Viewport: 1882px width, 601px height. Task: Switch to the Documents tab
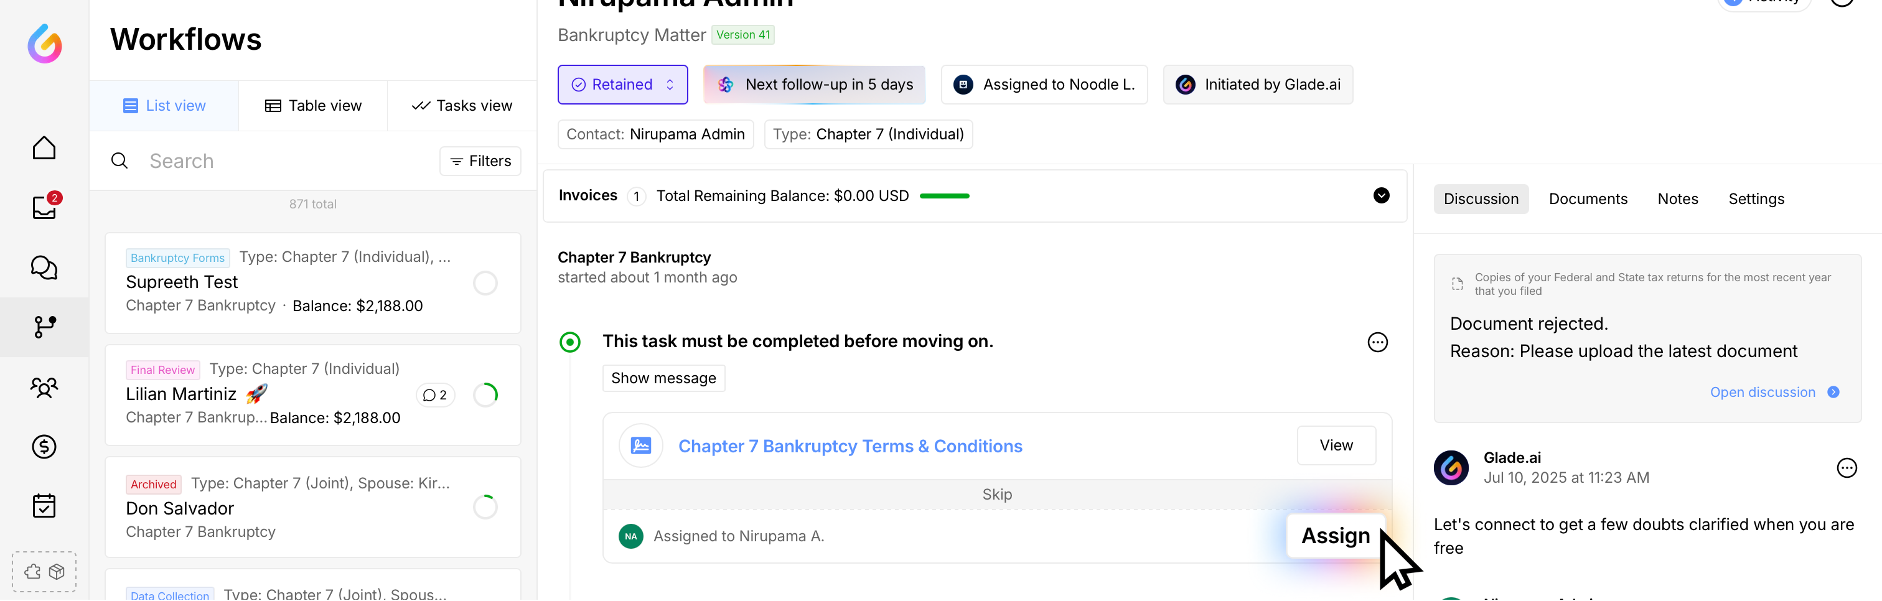pyautogui.click(x=1588, y=199)
